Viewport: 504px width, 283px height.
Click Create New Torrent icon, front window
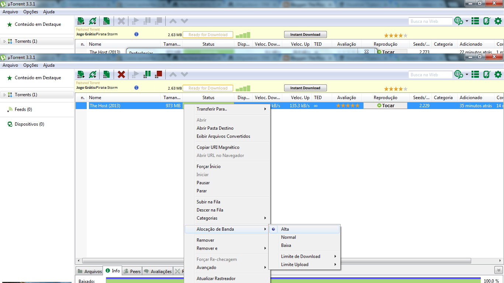tap(106, 74)
